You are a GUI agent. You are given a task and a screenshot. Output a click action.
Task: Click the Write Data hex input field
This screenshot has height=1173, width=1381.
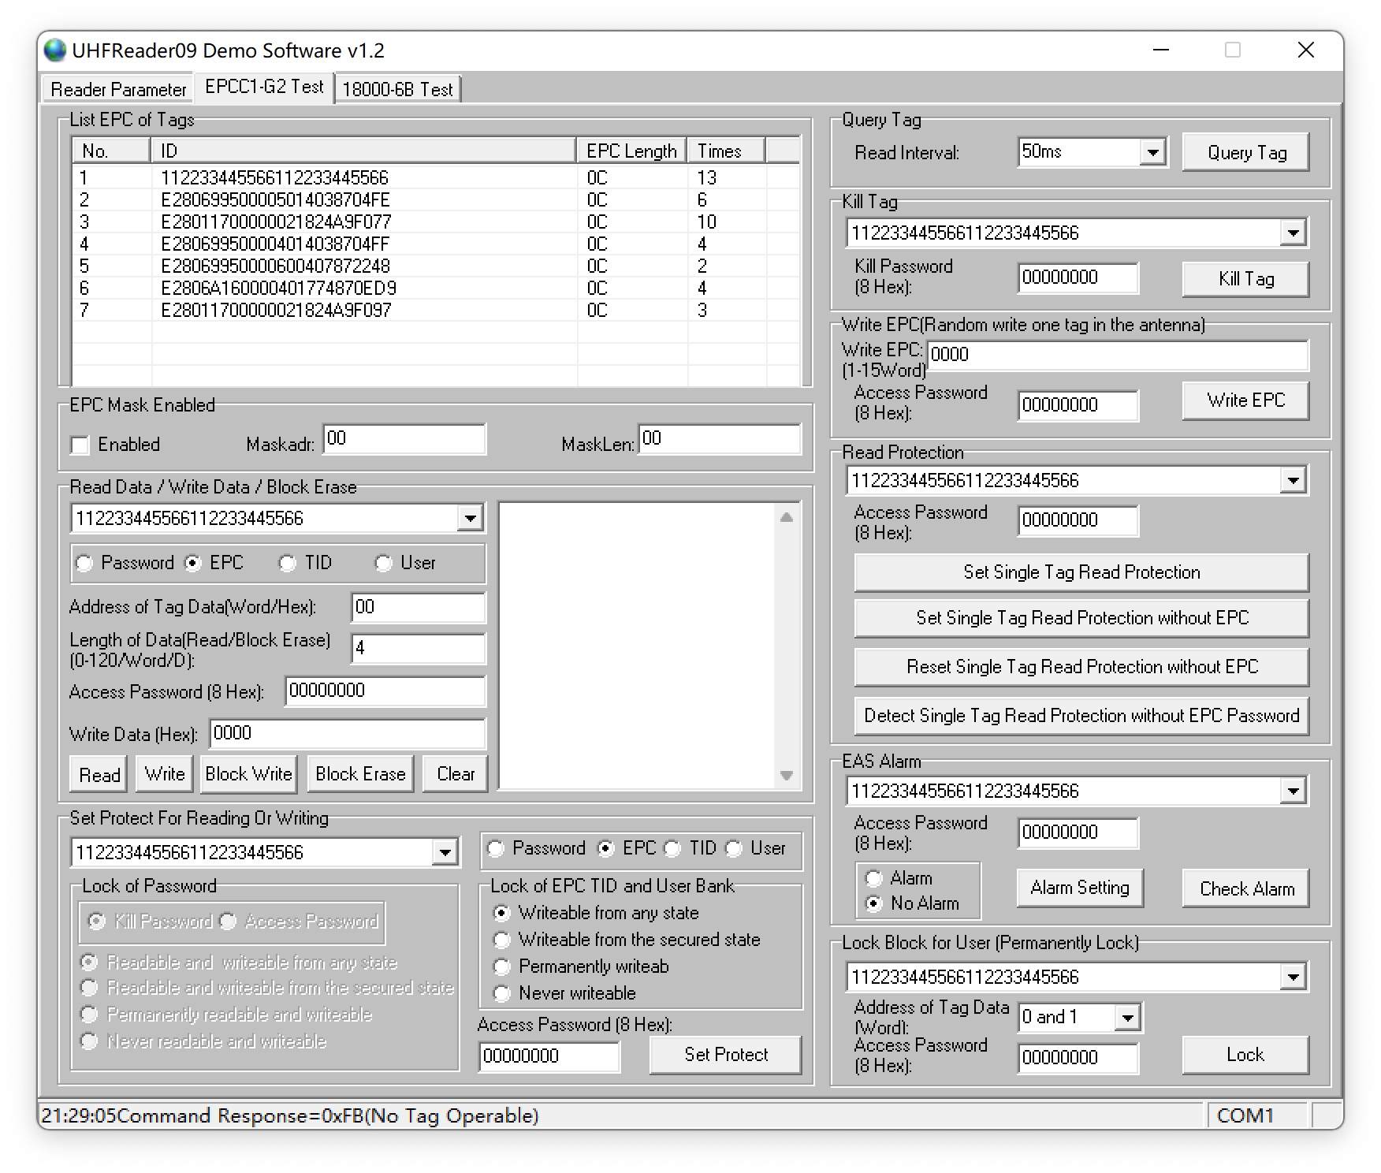(x=347, y=733)
